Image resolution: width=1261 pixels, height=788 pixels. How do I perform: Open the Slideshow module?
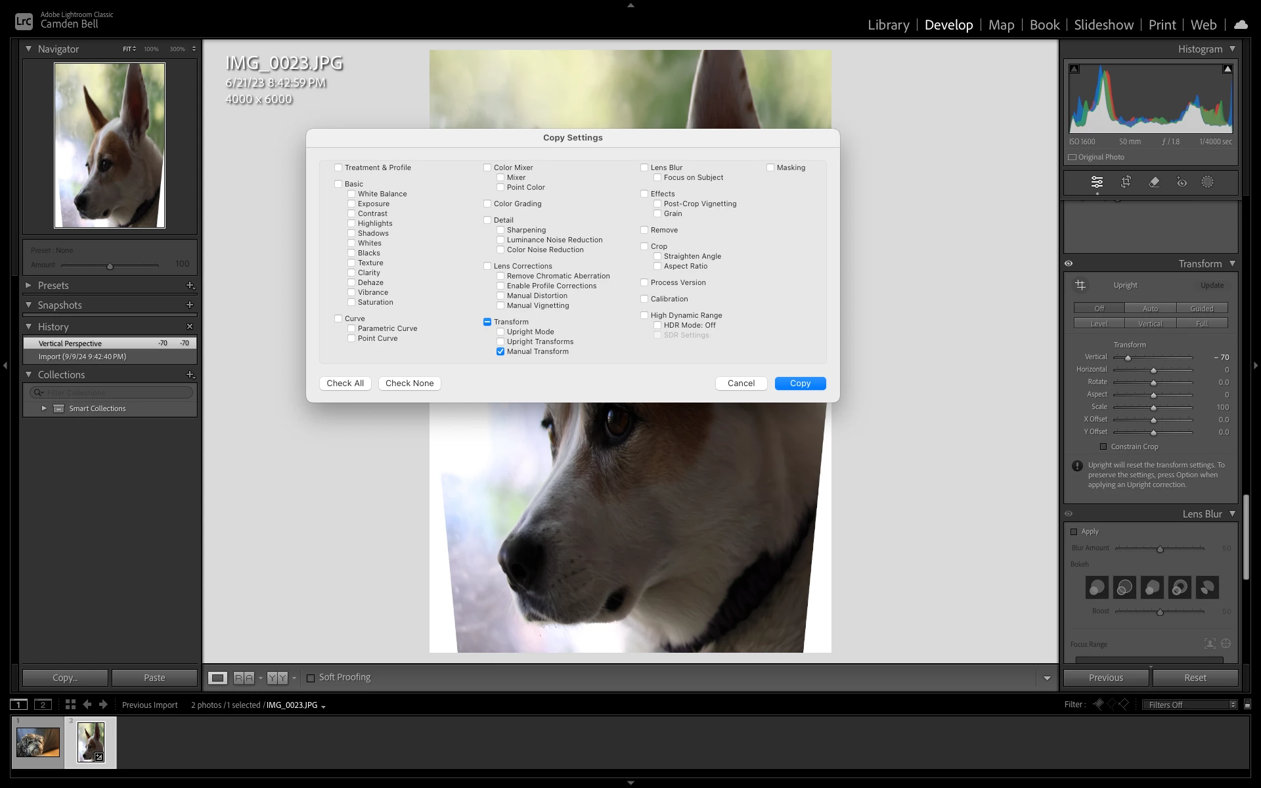pos(1103,25)
